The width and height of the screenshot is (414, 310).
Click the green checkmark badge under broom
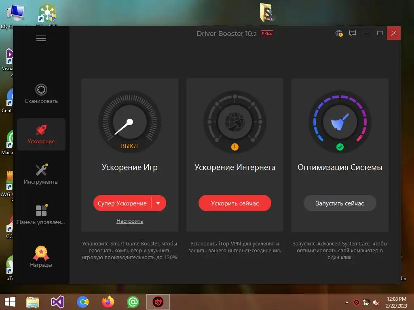point(340,147)
